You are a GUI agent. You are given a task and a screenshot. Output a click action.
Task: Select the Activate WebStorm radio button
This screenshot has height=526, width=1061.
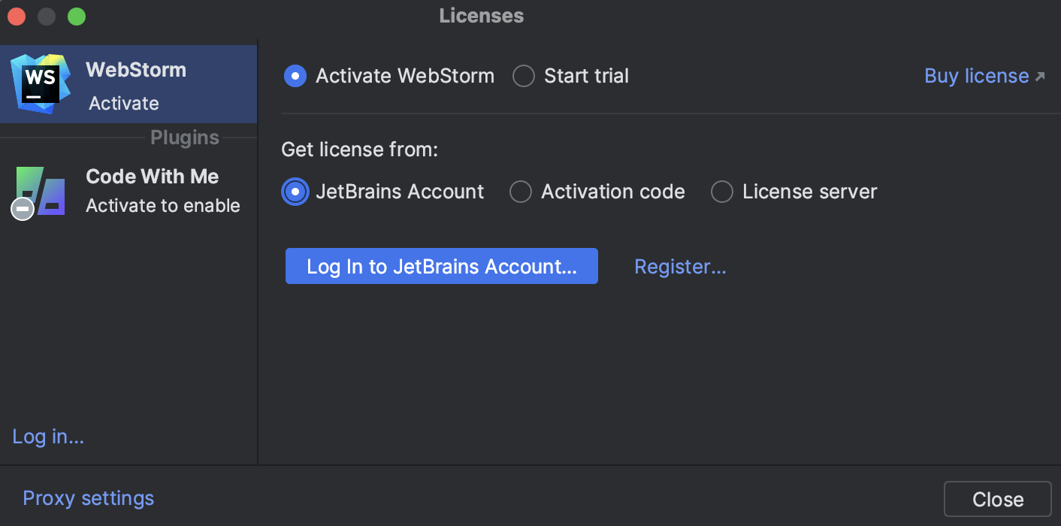coord(295,75)
